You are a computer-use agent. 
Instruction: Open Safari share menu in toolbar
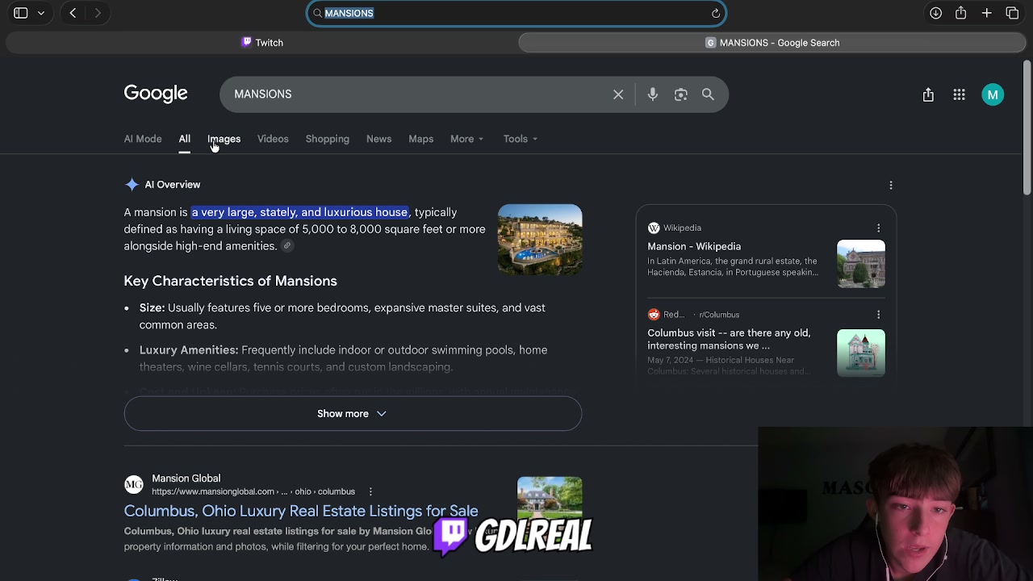click(960, 13)
